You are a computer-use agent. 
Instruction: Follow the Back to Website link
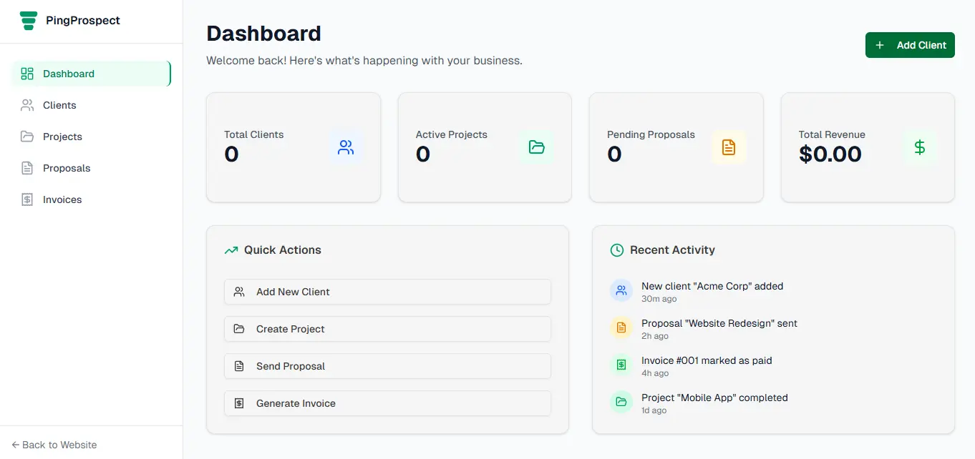tap(54, 444)
